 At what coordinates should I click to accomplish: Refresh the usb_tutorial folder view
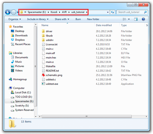tap(112, 12)
